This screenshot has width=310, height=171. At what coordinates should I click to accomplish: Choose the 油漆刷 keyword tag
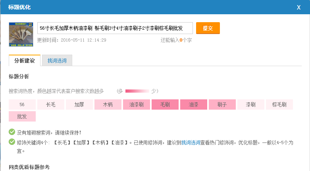point(136,105)
